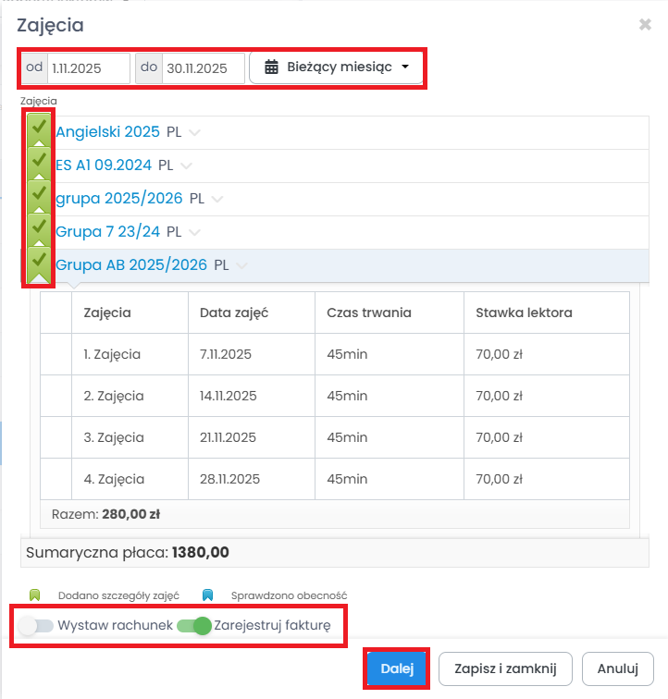Click green checkmark icon beside ES A1 09.2024
The image size is (668, 699).
39,164
